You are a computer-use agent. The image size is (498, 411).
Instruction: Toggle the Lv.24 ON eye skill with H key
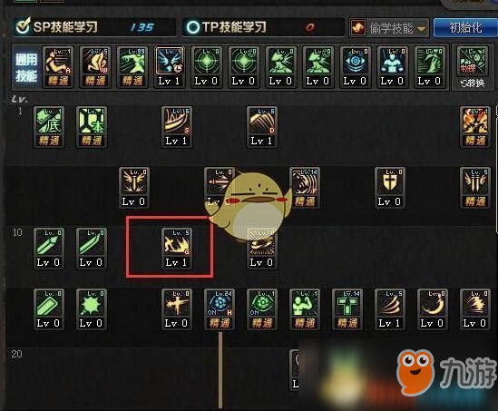[220, 309]
